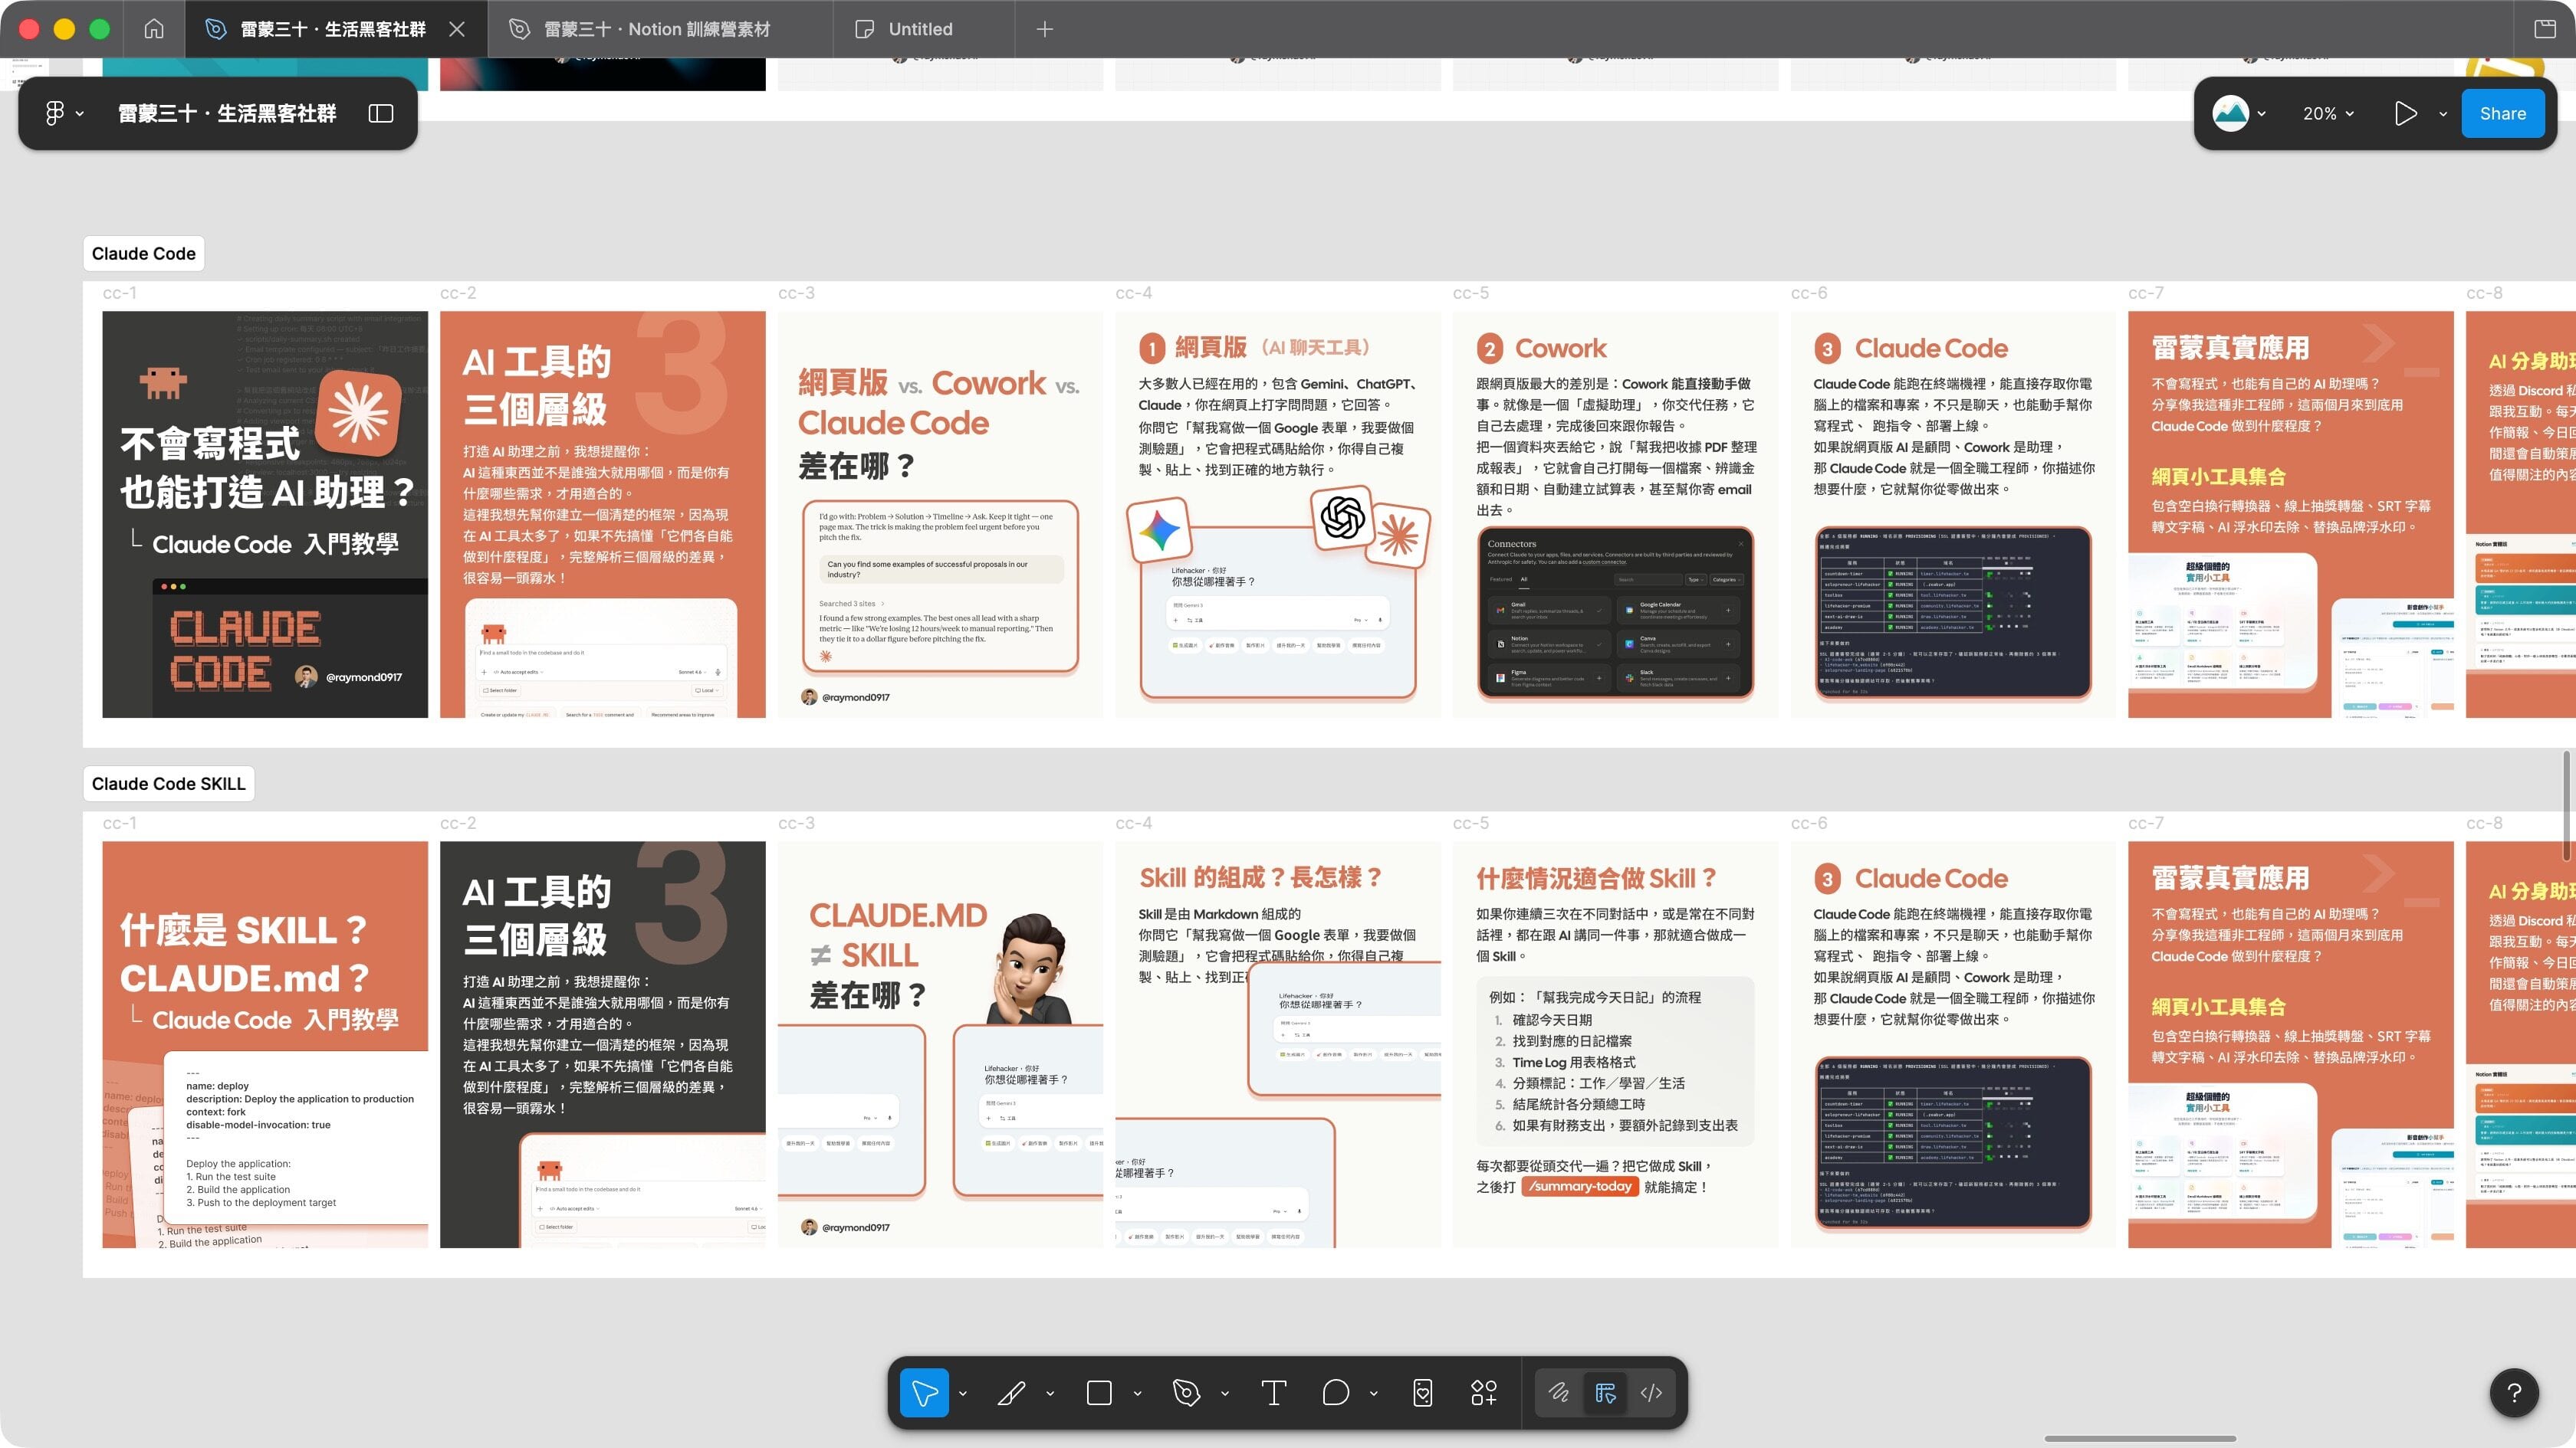Screen dimensions: 2576x1448
Task: Click the Share button
Action: (2502, 114)
